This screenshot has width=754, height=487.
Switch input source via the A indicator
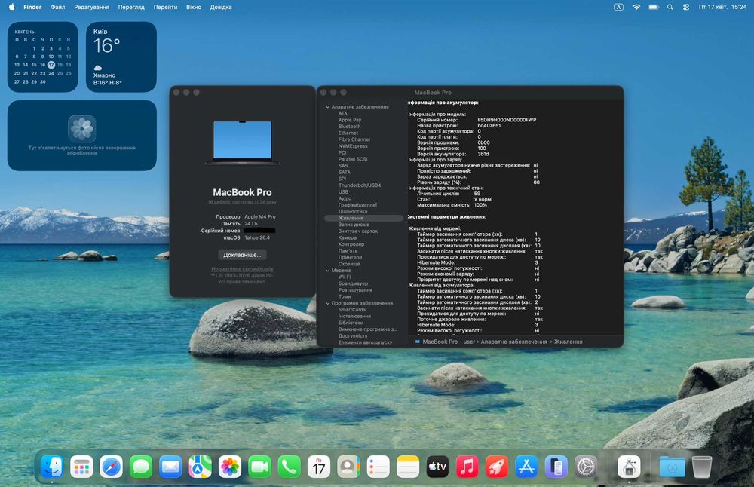point(618,7)
